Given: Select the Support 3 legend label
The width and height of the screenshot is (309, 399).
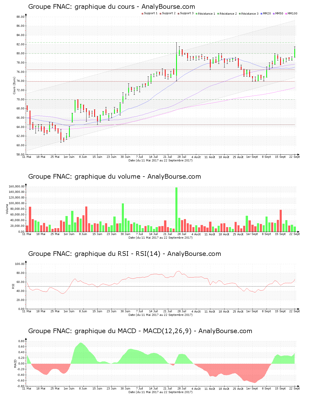Looking at the screenshot, I should coord(187,13).
